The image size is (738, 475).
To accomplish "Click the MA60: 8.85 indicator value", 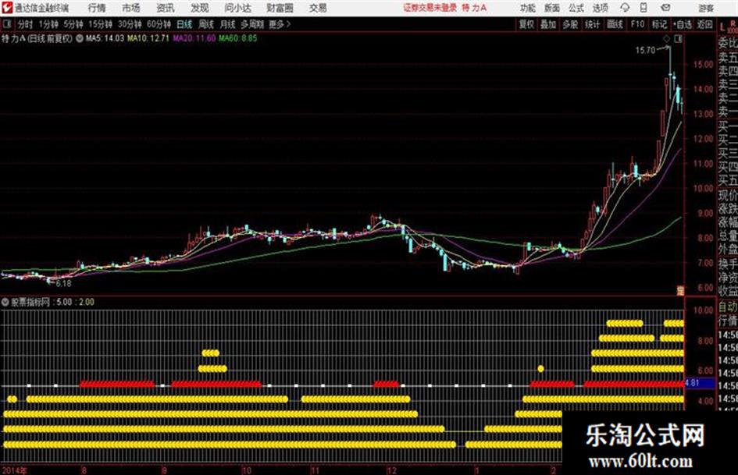I will pyautogui.click(x=237, y=38).
